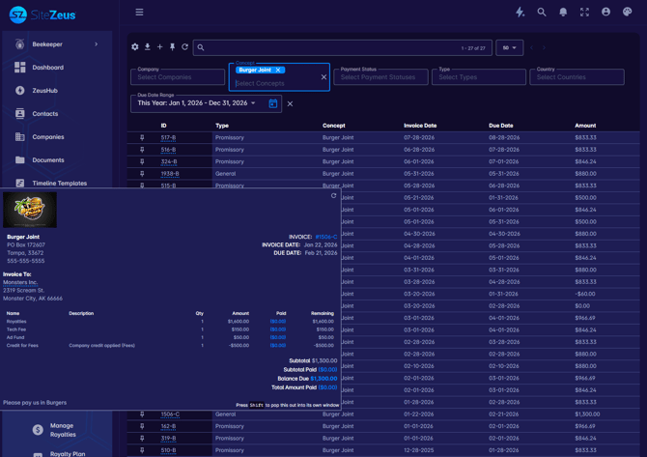Open invoice ID 517-B link
The image size is (647, 457).
(x=168, y=137)
